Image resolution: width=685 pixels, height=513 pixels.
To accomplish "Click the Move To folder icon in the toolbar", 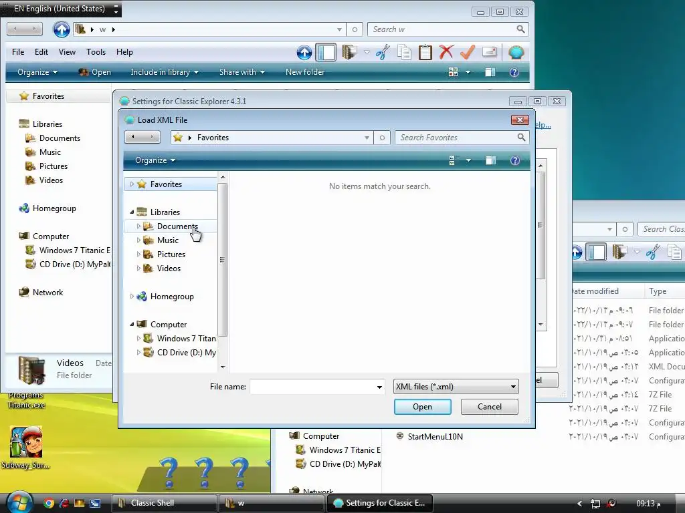I will point(349,52).
